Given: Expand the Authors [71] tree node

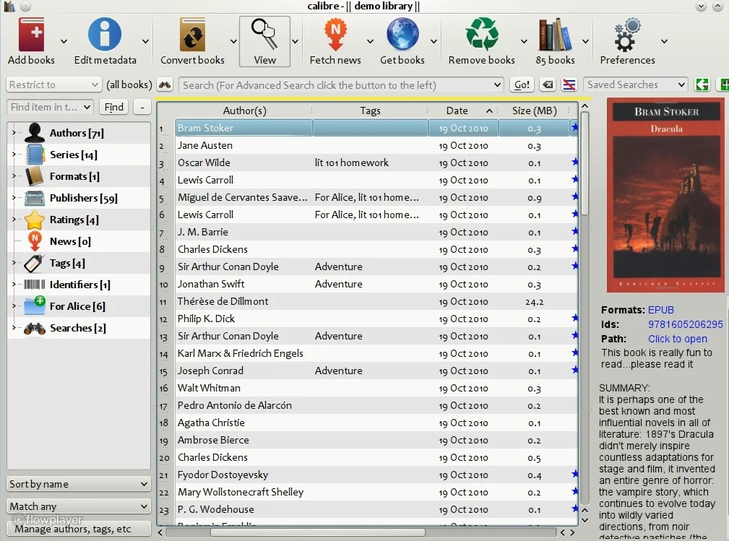Looking at the screenshot, I should [13, 133].
